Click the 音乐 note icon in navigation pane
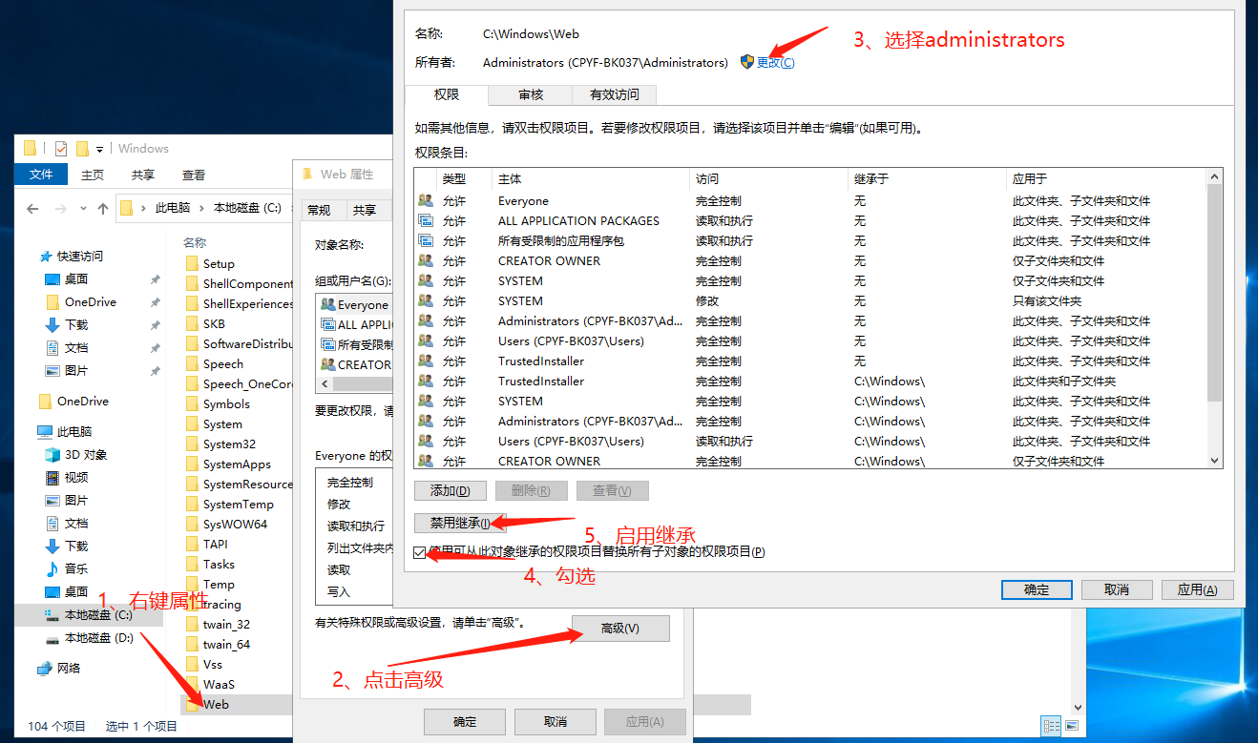The width and height of the screenshot is (1258, 743). [53, 569]
